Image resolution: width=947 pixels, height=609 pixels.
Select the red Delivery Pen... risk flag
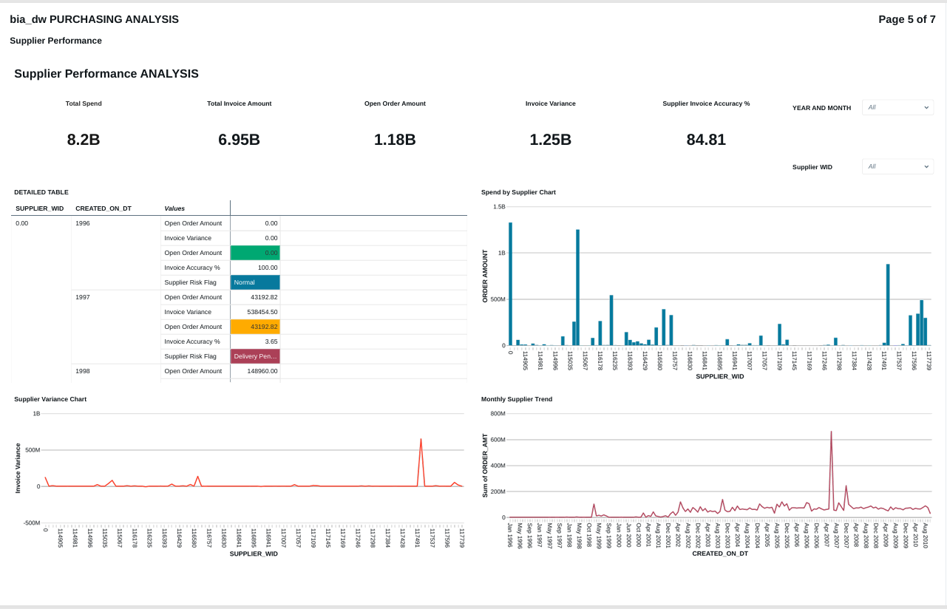pyautogui.click(x=255, y=356)
